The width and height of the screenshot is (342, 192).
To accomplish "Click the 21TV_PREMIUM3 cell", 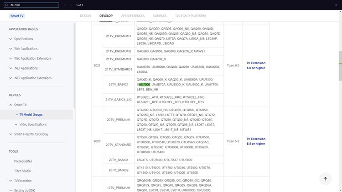I will click(119, 59).
